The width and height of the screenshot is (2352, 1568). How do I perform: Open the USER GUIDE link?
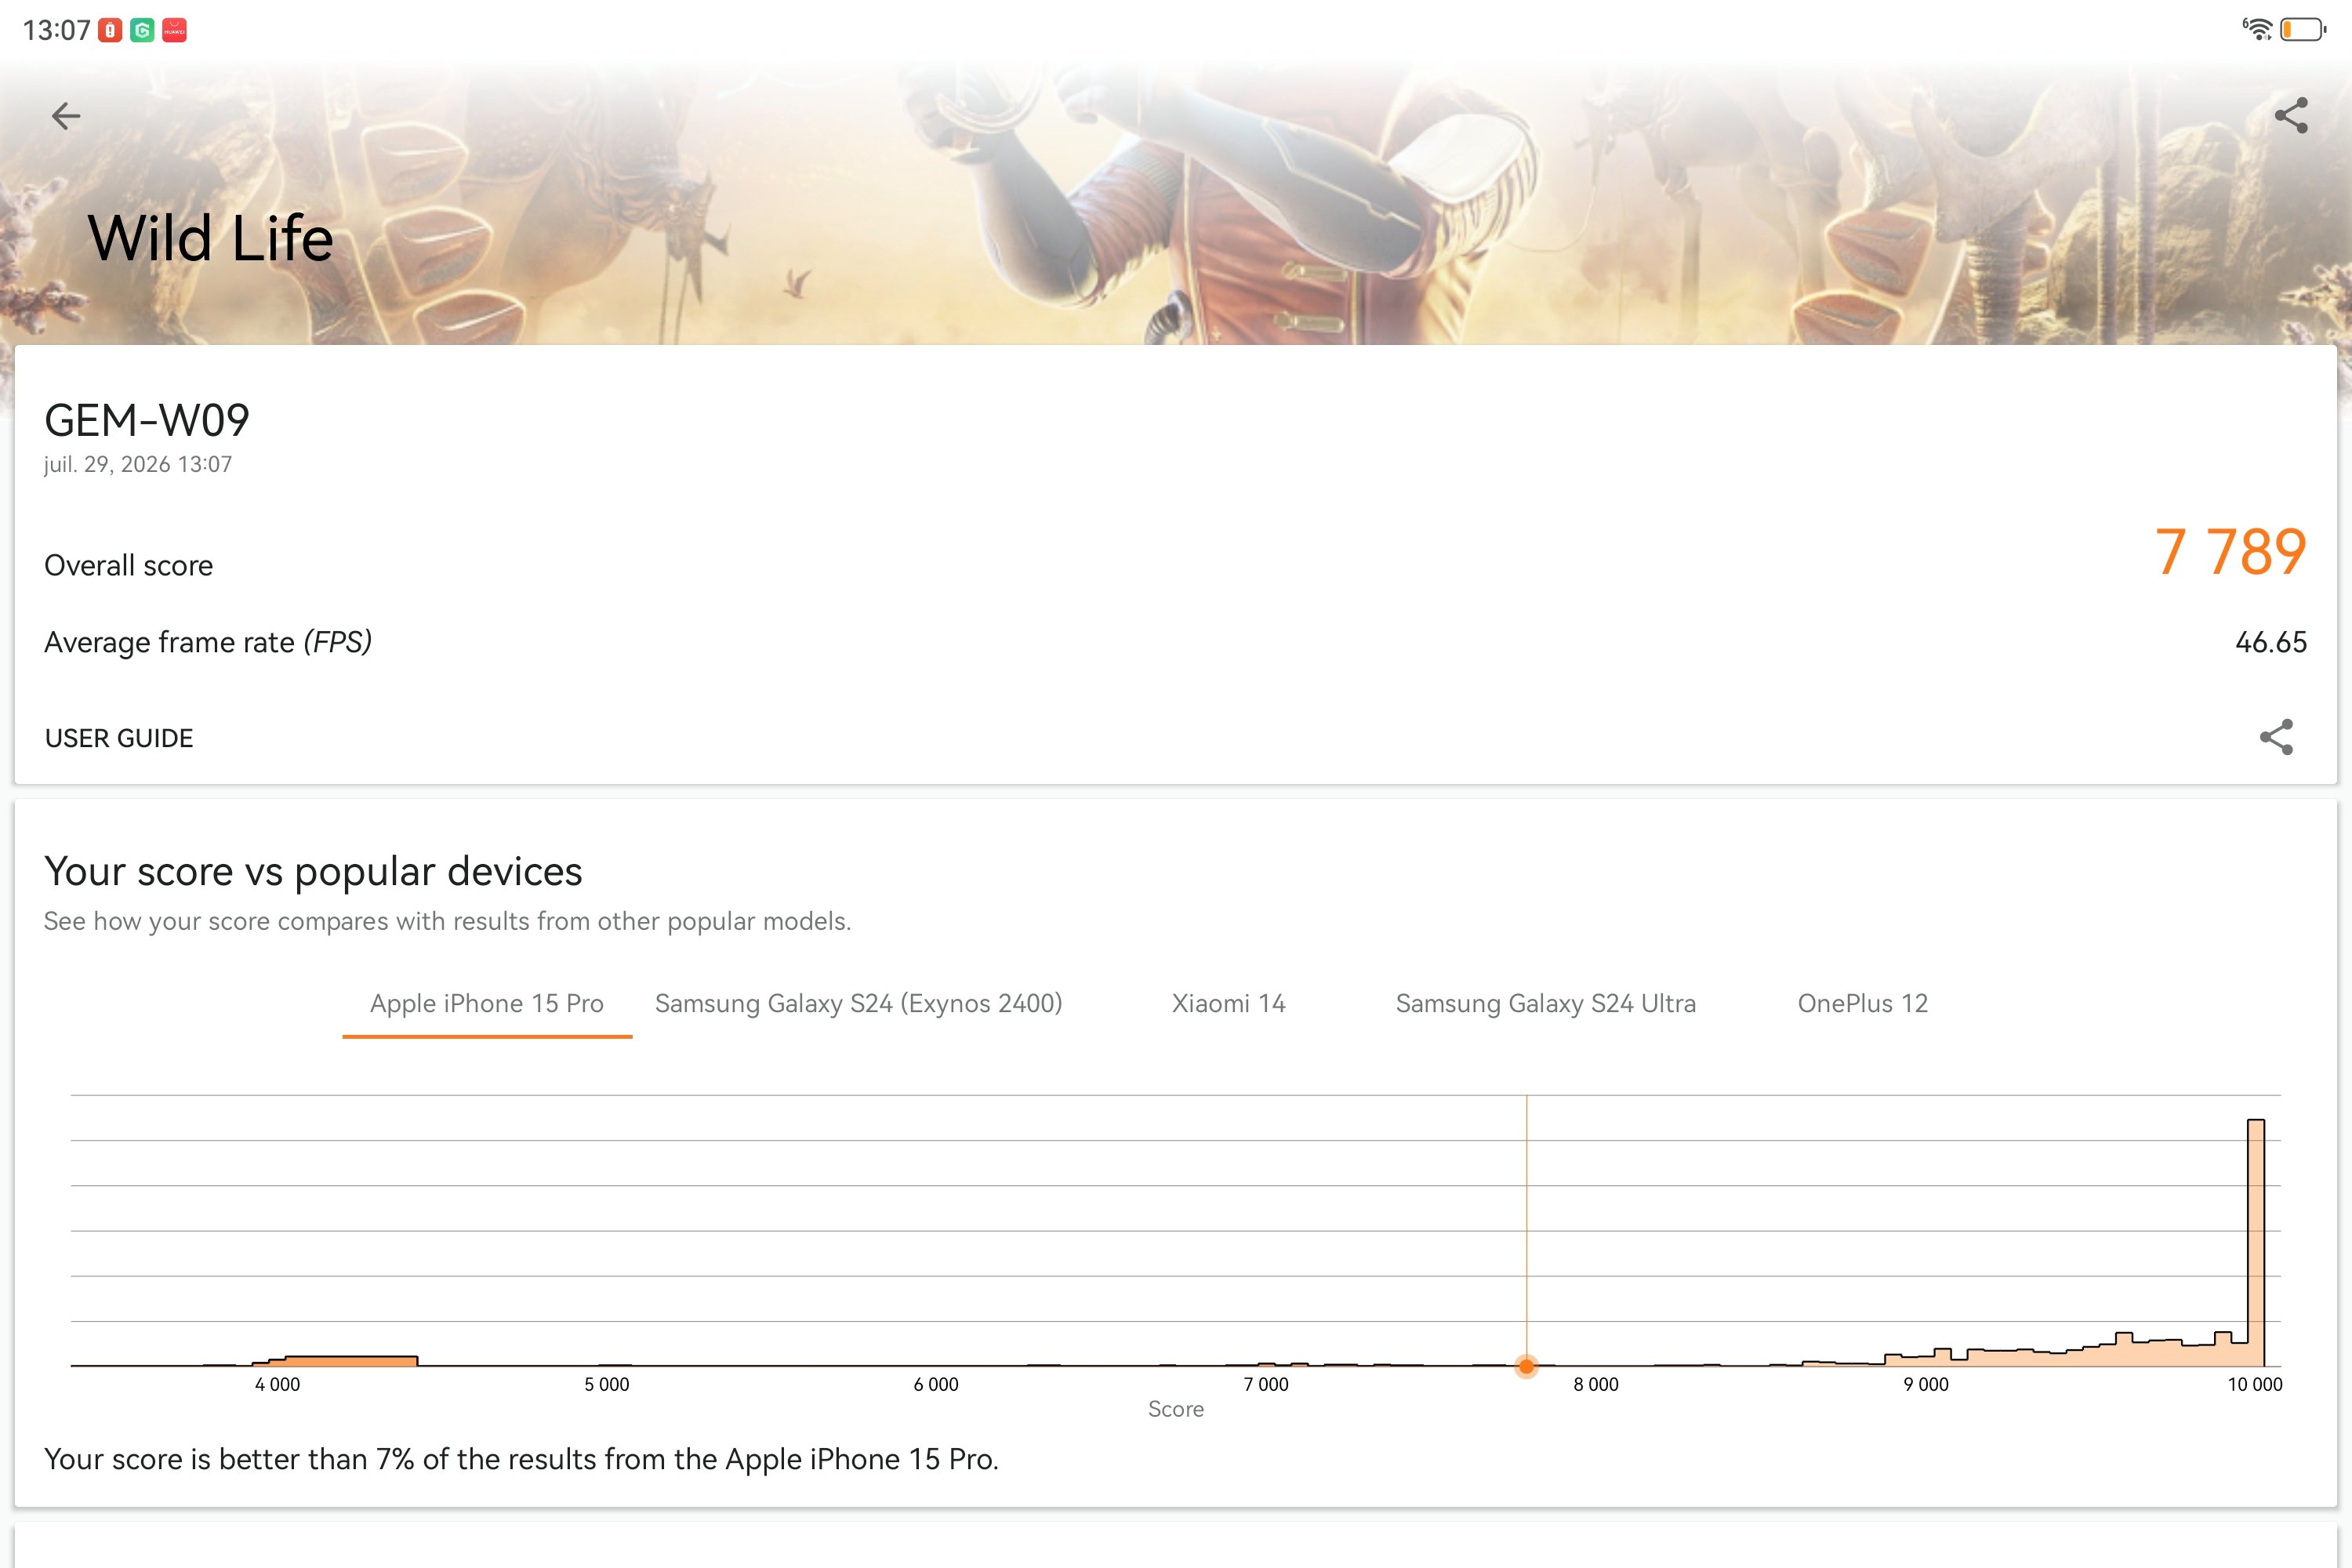(119, 738)
